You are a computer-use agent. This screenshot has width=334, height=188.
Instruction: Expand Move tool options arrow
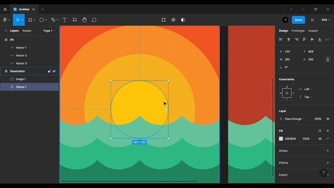pyautogui.click(x=22, y=20)
